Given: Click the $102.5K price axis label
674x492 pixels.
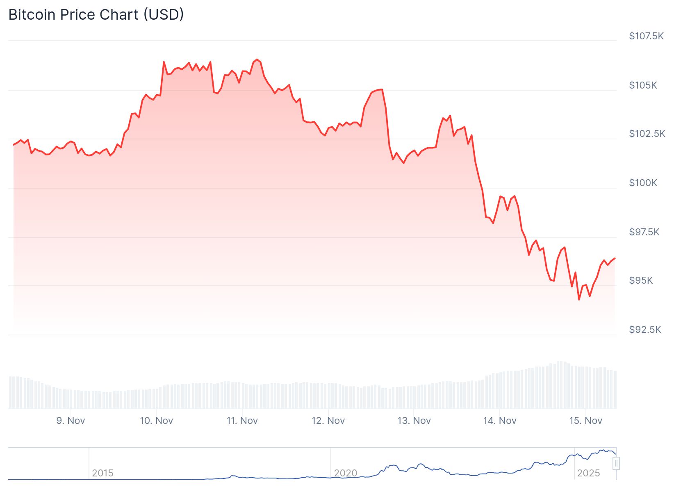Looking at the screenshot, I should 647,134.
